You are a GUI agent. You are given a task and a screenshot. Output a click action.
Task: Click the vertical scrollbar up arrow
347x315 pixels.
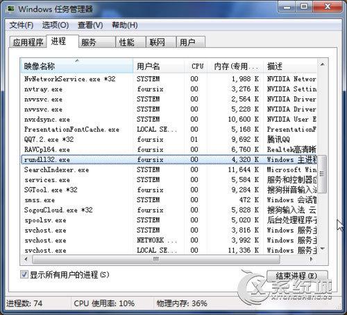click(x=322, y=64)
